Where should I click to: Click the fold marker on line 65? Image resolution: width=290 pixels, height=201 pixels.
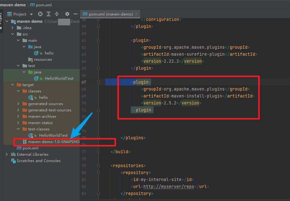pos(98,68)
